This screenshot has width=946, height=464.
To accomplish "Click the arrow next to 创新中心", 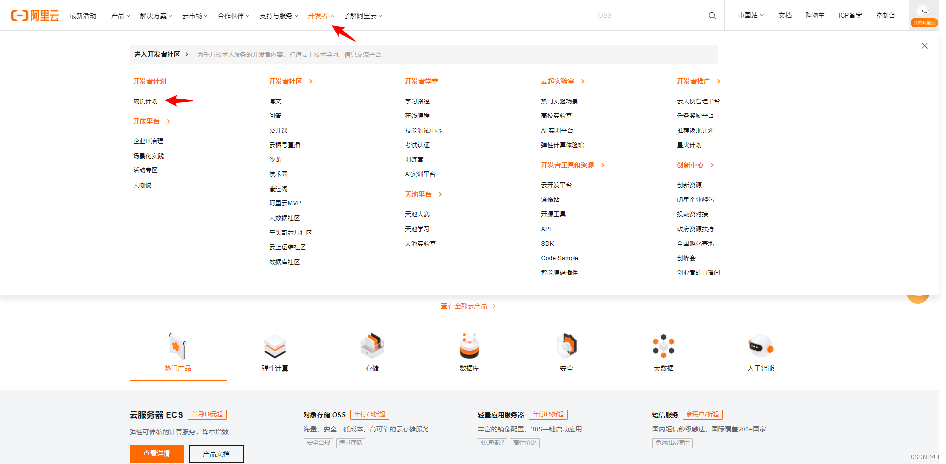I will (712, 166).
